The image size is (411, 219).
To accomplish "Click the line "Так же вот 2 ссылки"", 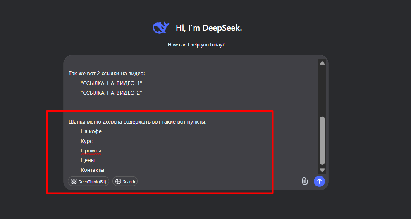I will coord(107,74).
